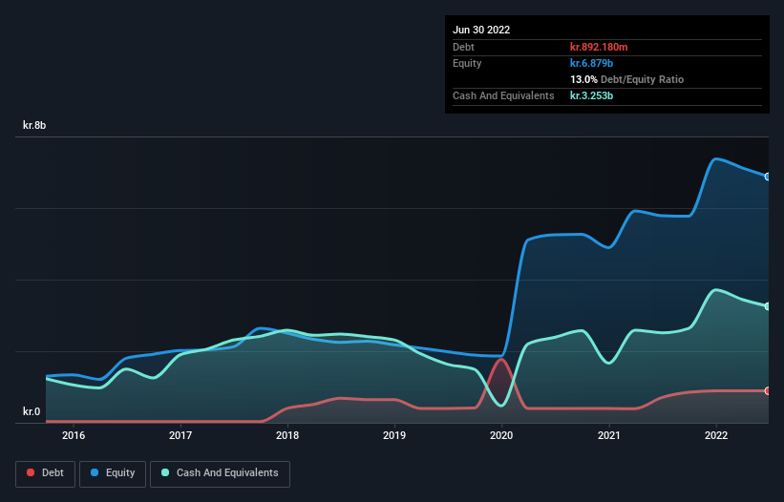Image resolution: width=784 pixels, height=502 pixels.
Task: Toggle Cash And Equivalents legend button
Action: click(x=220, y=473)
